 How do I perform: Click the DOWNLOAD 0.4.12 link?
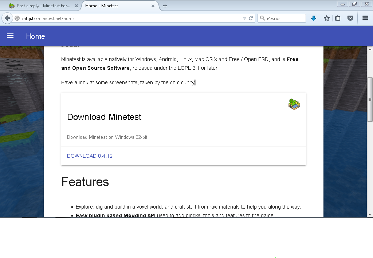tap(90, 156)
